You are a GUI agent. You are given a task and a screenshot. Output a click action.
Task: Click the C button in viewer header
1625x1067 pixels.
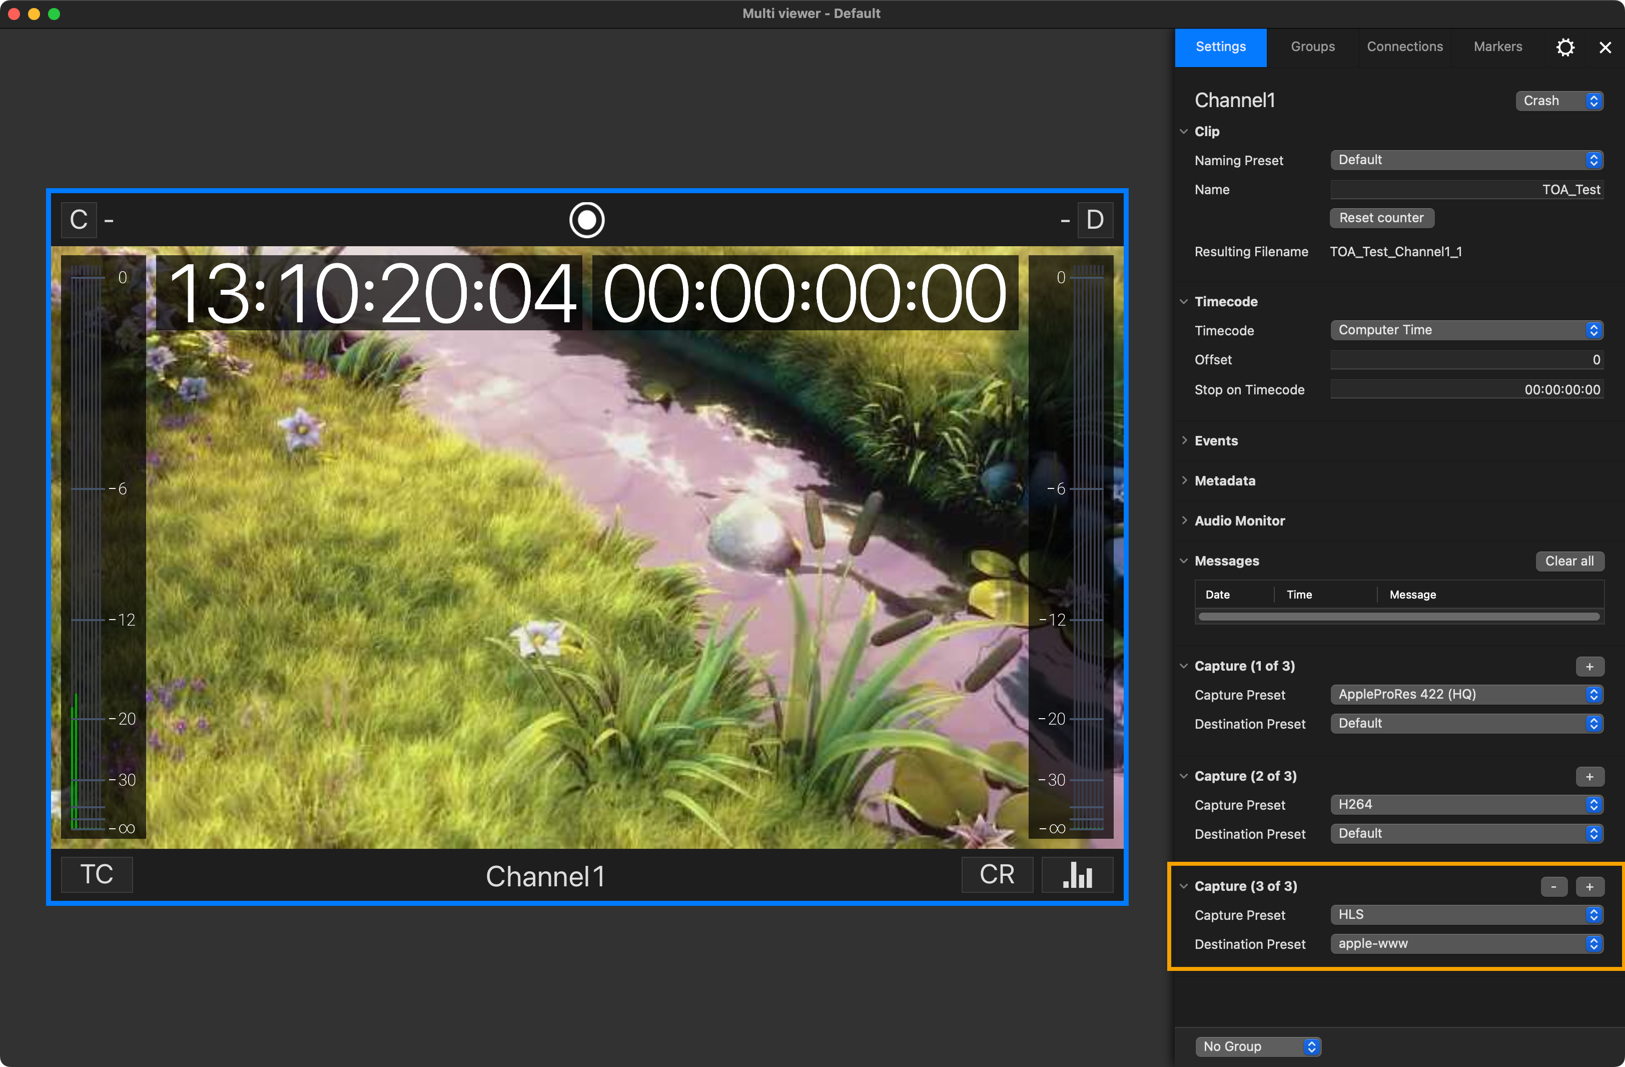coord(79,220)
